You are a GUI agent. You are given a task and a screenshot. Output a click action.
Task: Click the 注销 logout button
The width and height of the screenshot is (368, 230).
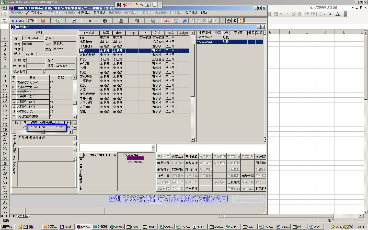click(31, 21)
